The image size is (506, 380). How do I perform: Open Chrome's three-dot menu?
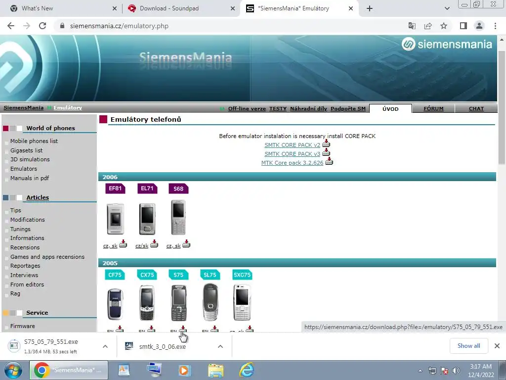[495, 26]
